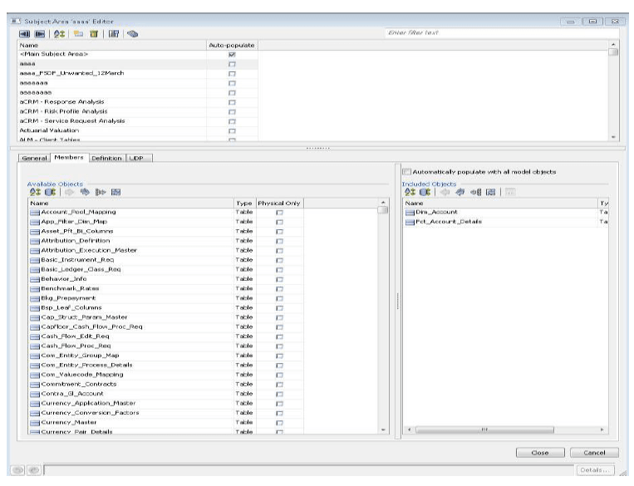The image size is (634, 486).
Task: Click Physical Only column header
Action: [279, 204]
